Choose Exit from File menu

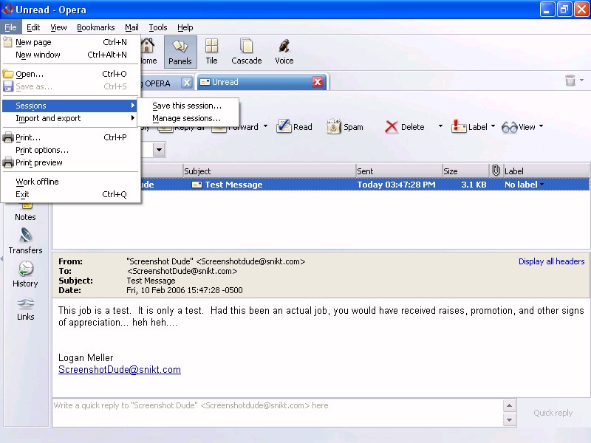pos(71,194)
